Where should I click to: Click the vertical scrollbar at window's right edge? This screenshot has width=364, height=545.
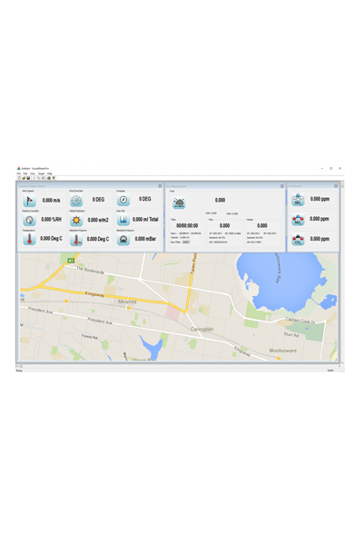tap(343, 272)
